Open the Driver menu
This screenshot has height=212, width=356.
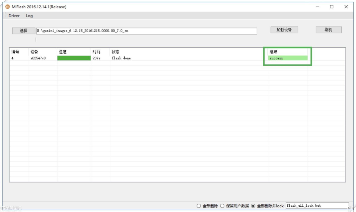click(14, 16)
